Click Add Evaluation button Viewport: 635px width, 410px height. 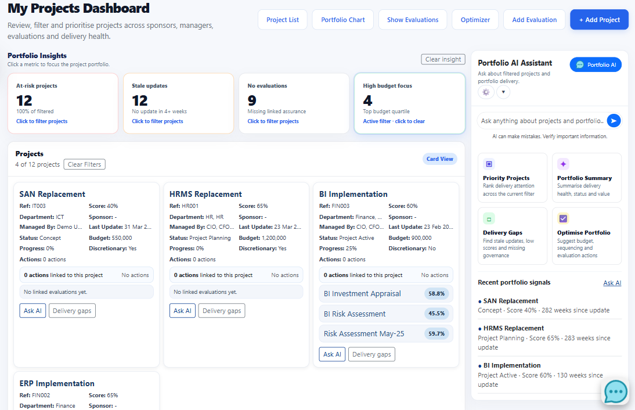[534, 19]
